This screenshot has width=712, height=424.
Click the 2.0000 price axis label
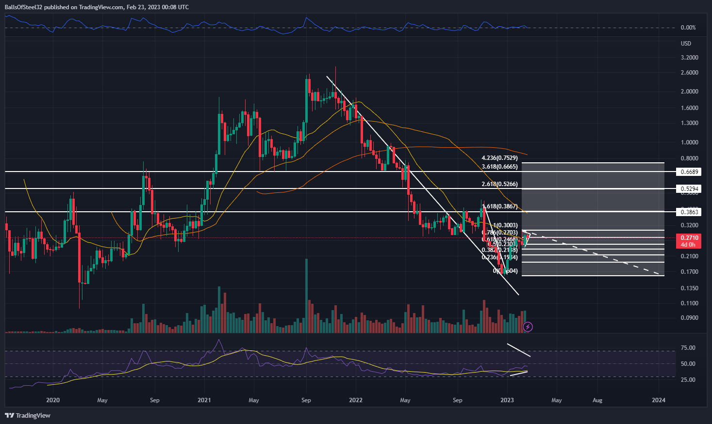tap(690, 92)
